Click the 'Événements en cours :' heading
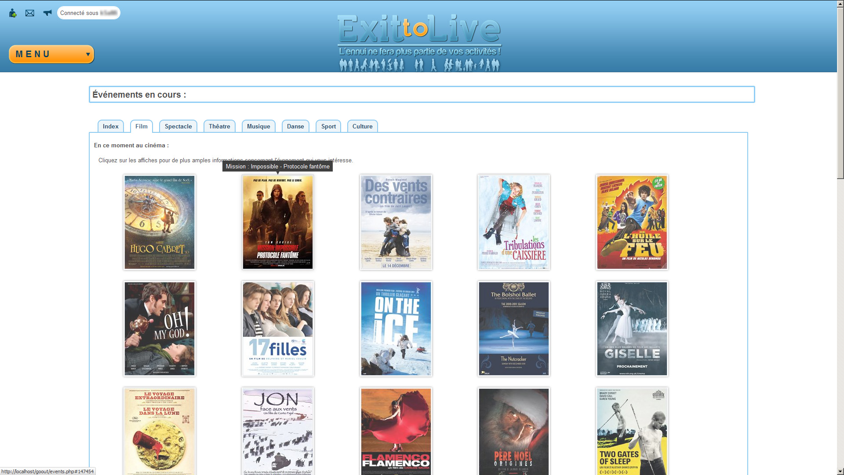 [139, 95]
